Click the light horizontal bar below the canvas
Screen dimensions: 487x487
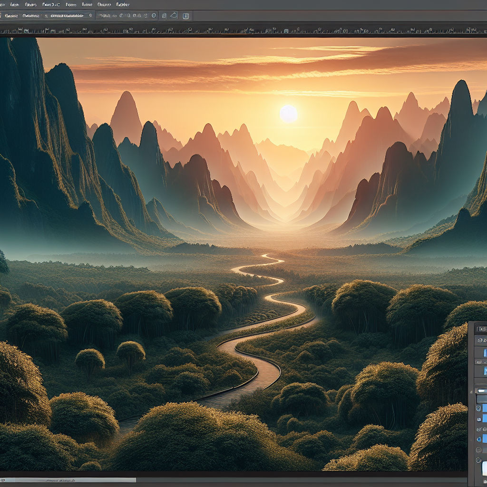pyautogui.click(x=68, y=480)
